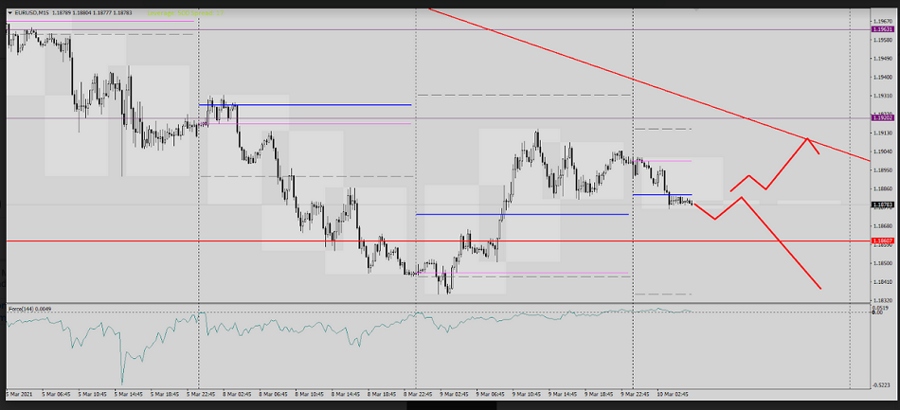Image resolution: width=900 pixels, height=410 pixels.
Task: Select the bottom tip of the downward red projection
Action: click(819, 288)
